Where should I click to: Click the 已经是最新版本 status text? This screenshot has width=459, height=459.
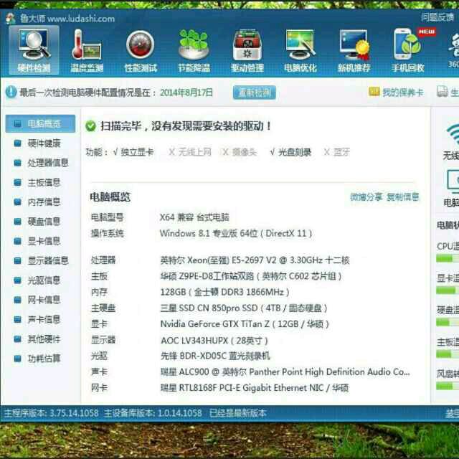coord(238,413)
